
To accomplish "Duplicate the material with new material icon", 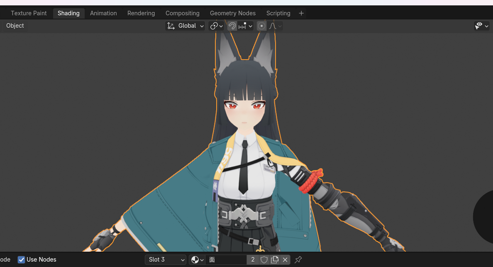I will pyautogui.click(x=275, y=260).
